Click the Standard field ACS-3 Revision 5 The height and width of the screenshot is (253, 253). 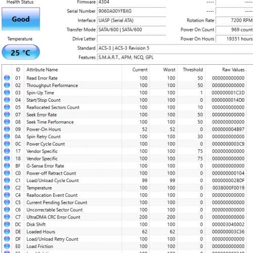pos(175,48)
